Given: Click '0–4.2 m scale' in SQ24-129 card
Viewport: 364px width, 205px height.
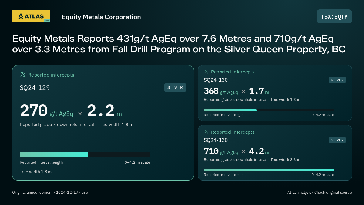Looking at the screenshot, I should 137,162.
